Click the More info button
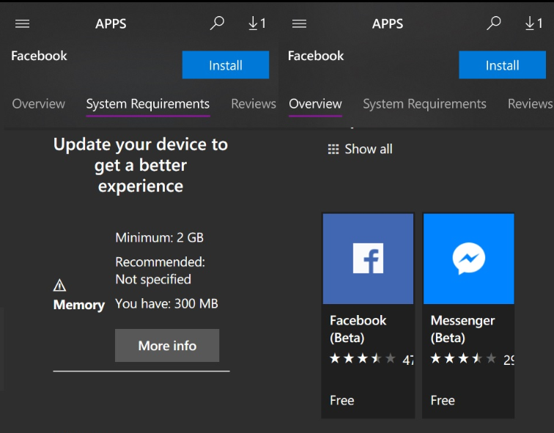 167,345
